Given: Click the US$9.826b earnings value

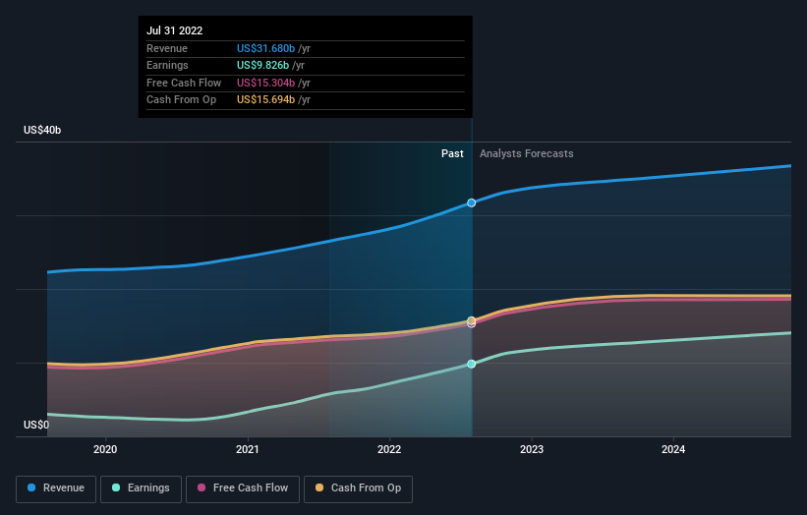Looking at the screenshot, I should pyautogui.click(x=263, y=65).
